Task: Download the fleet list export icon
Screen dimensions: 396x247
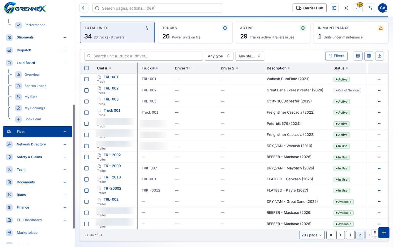Action: pos(380,56)
